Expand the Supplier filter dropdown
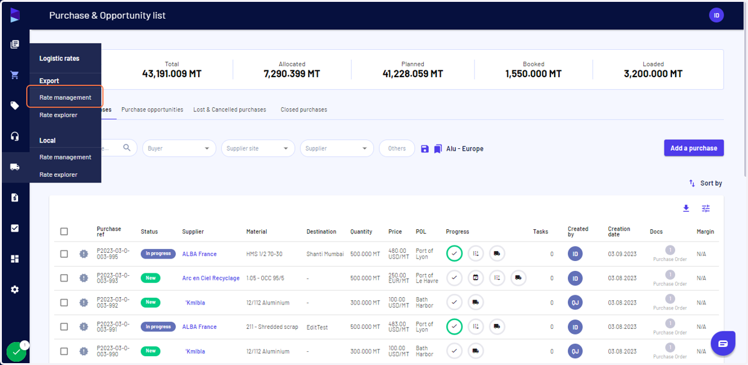 337,148
